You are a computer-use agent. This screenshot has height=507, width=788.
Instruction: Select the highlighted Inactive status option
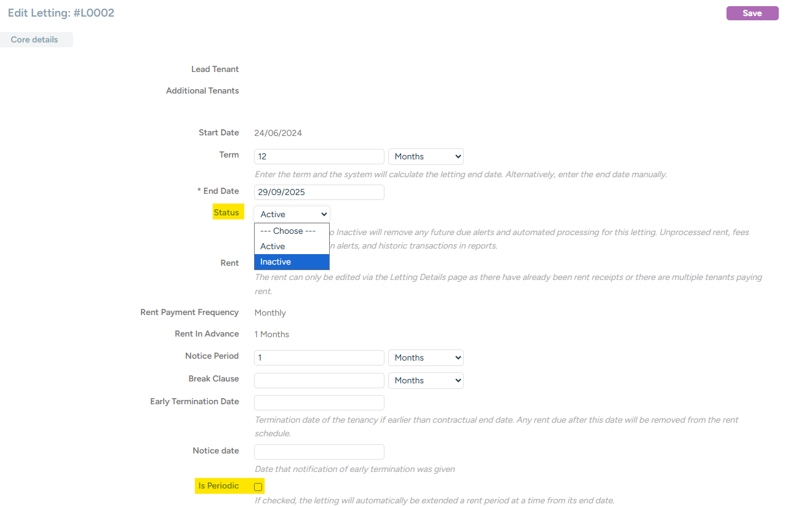point(276,262)
